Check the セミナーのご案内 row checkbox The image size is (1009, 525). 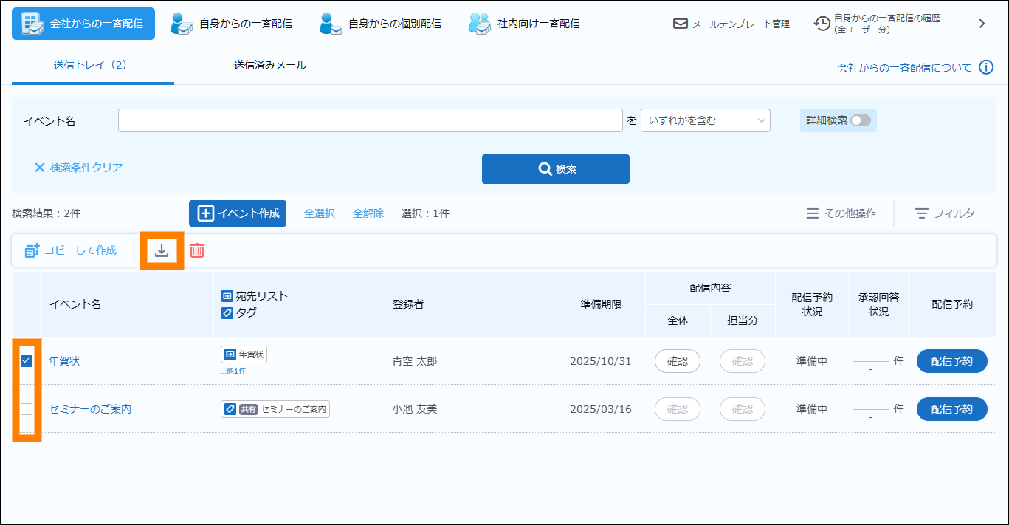click(x=27, y=409)
